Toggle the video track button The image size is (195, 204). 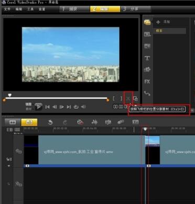click(x=18, y=151)
